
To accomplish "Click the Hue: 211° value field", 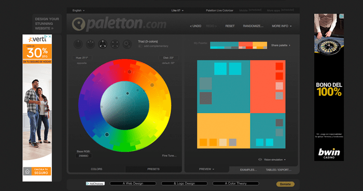I will [x=82, y=58].
